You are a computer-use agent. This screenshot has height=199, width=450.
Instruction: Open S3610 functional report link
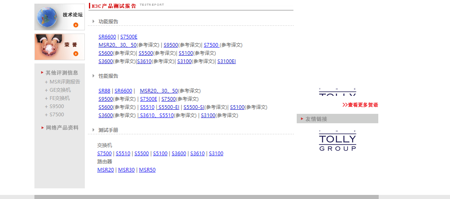(x=144, y=61)
